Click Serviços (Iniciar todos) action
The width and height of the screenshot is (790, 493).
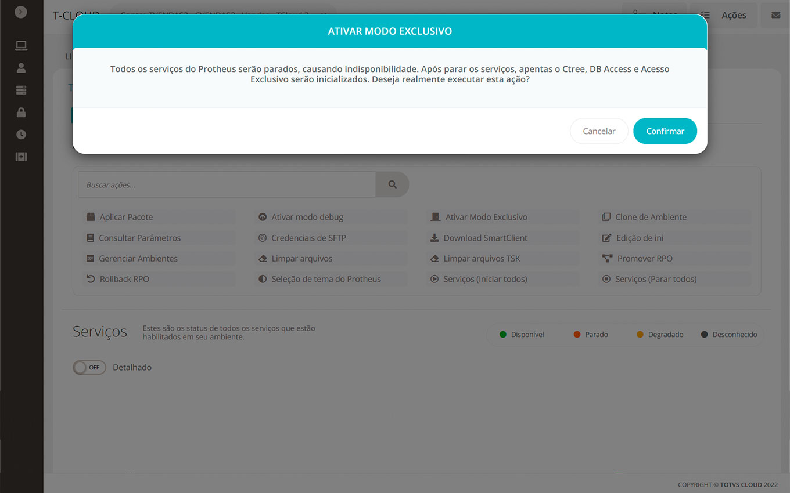[x=503, y=279]
